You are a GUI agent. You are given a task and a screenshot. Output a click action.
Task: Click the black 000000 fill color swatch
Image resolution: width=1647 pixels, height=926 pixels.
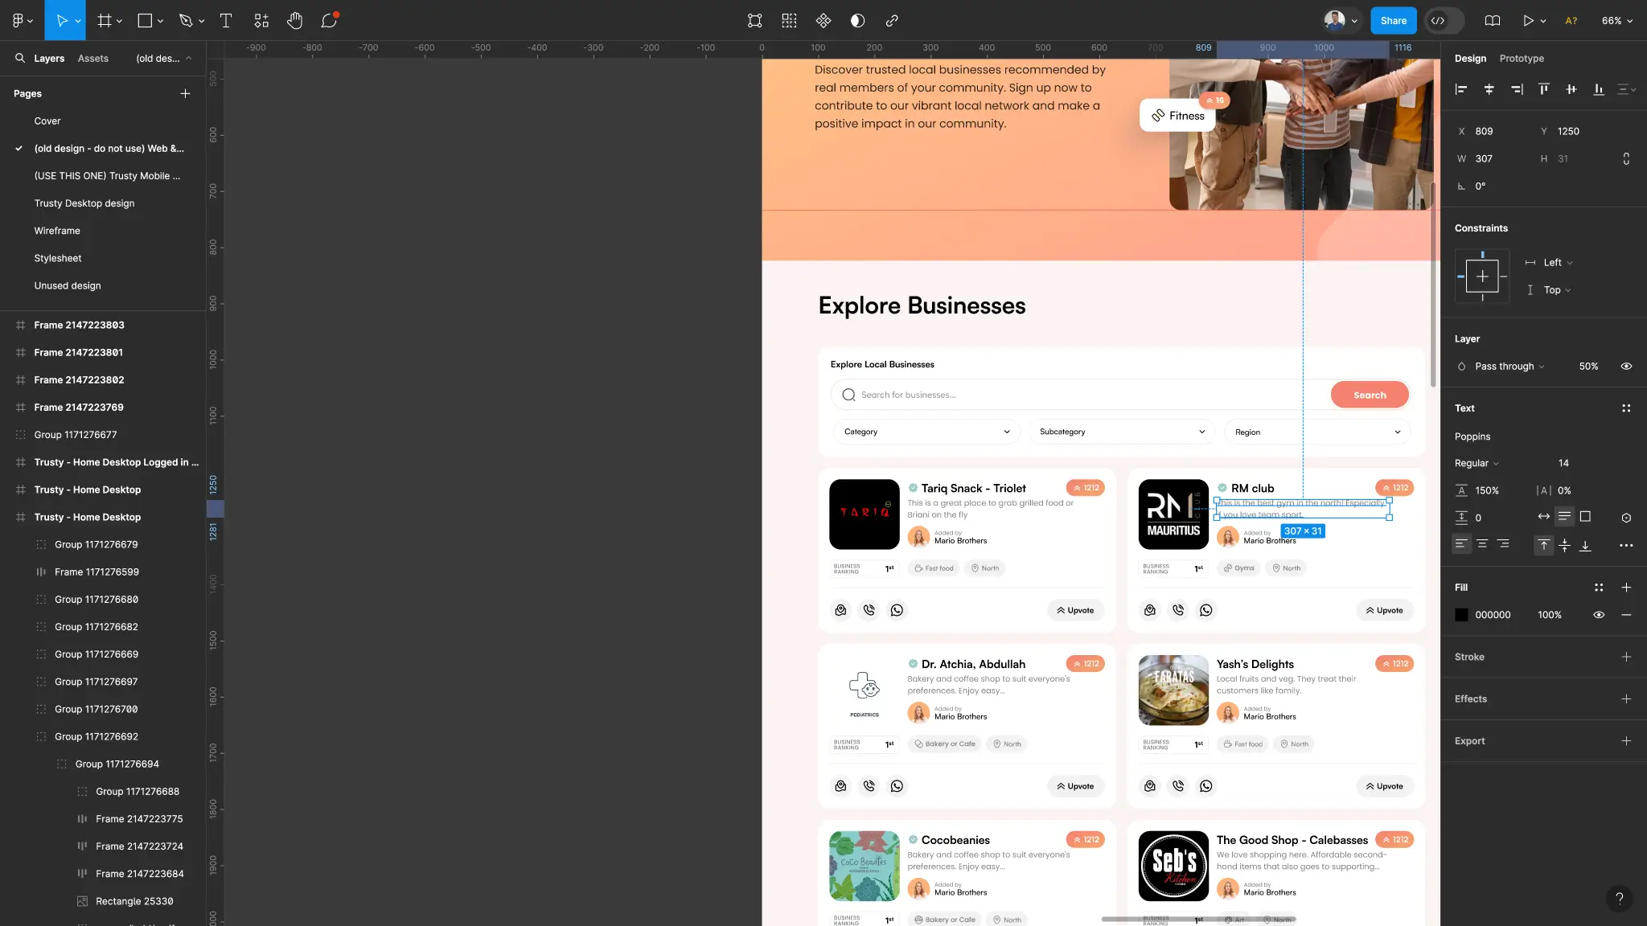1461,615
